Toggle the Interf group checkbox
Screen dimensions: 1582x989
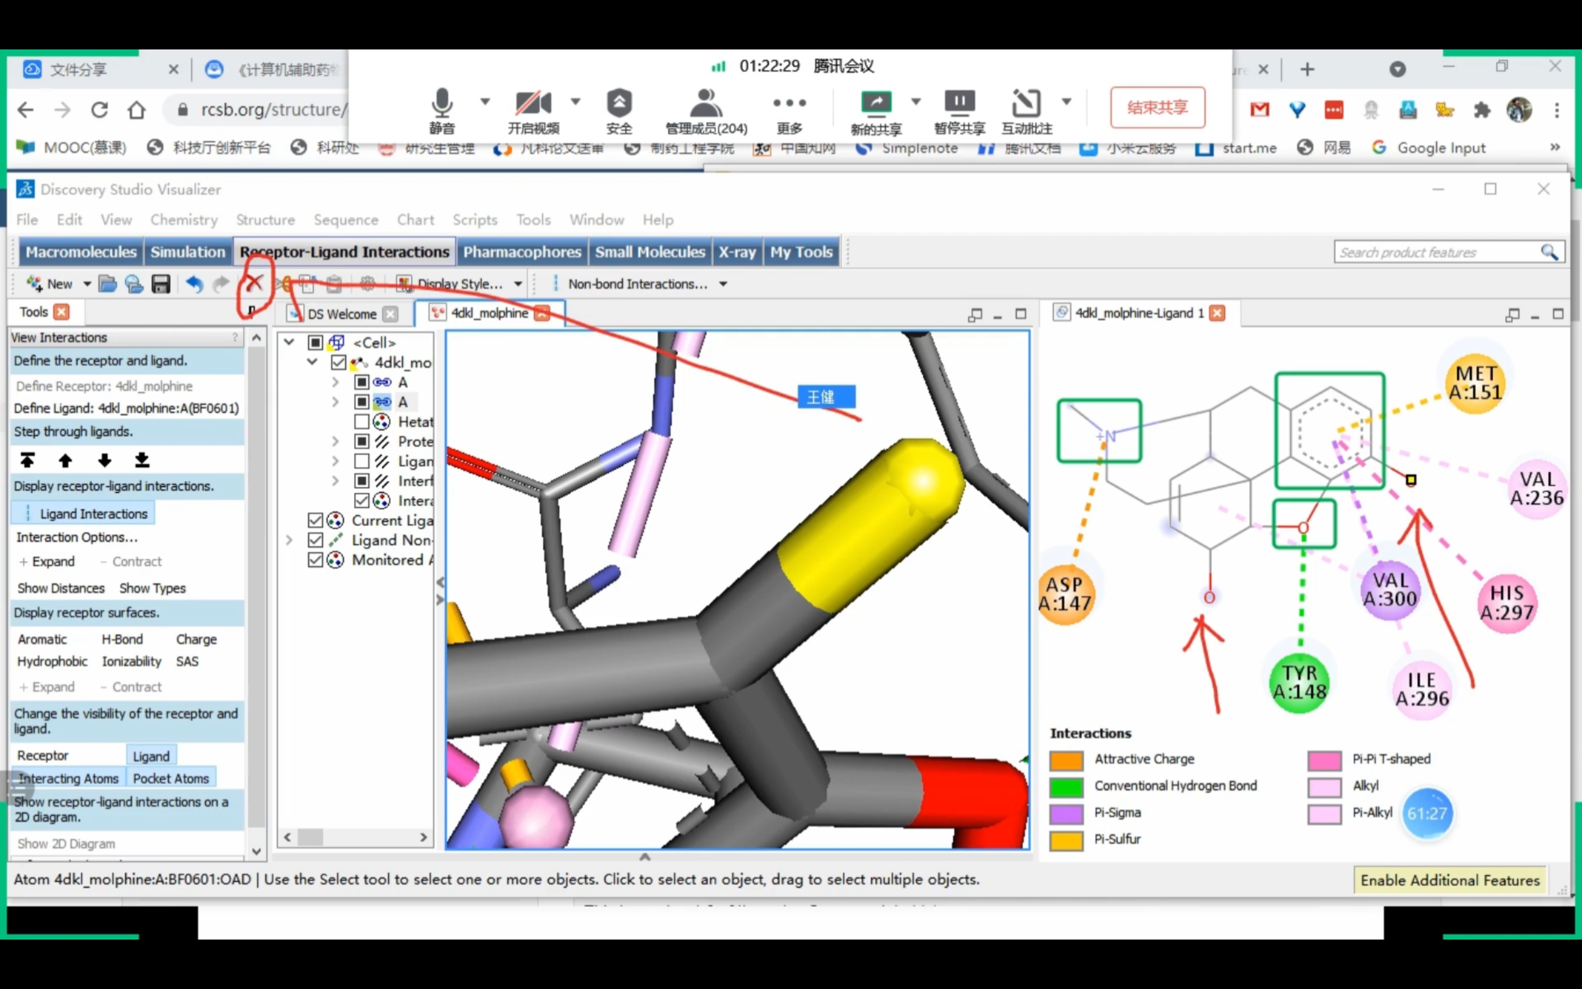click(x=362, y=480)
